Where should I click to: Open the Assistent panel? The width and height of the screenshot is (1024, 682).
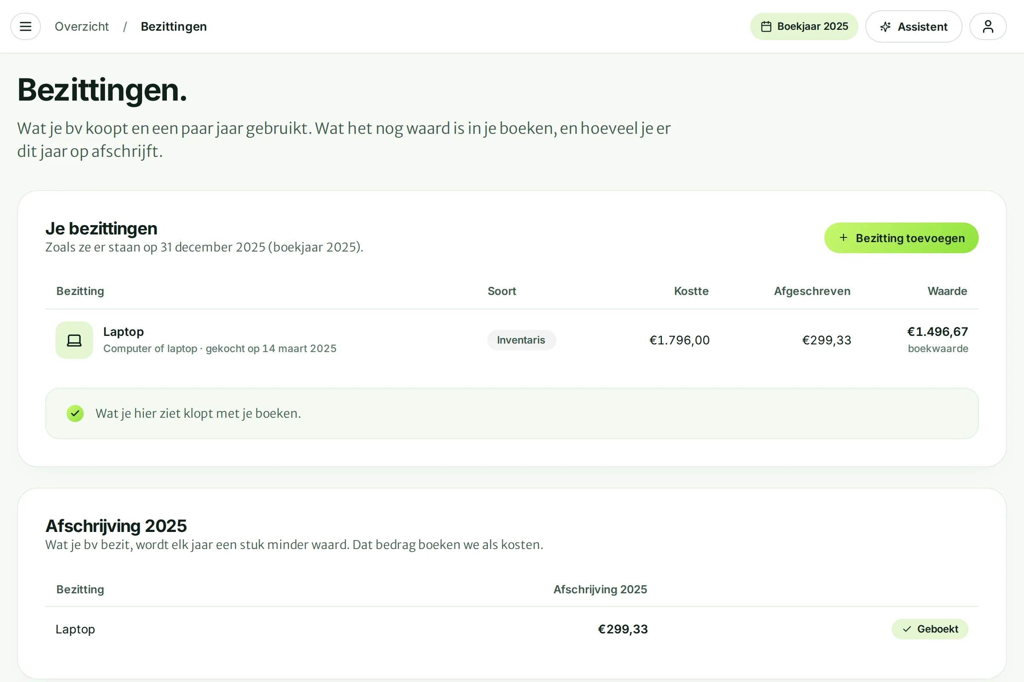[x=913, y=26]
